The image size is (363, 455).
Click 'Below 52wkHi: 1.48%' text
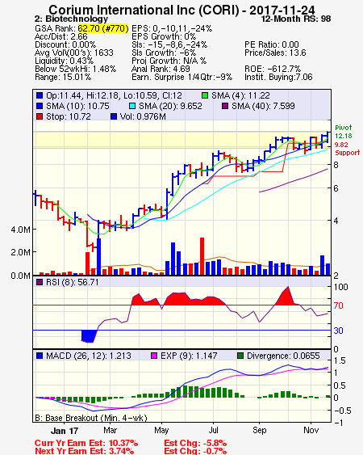75,69
